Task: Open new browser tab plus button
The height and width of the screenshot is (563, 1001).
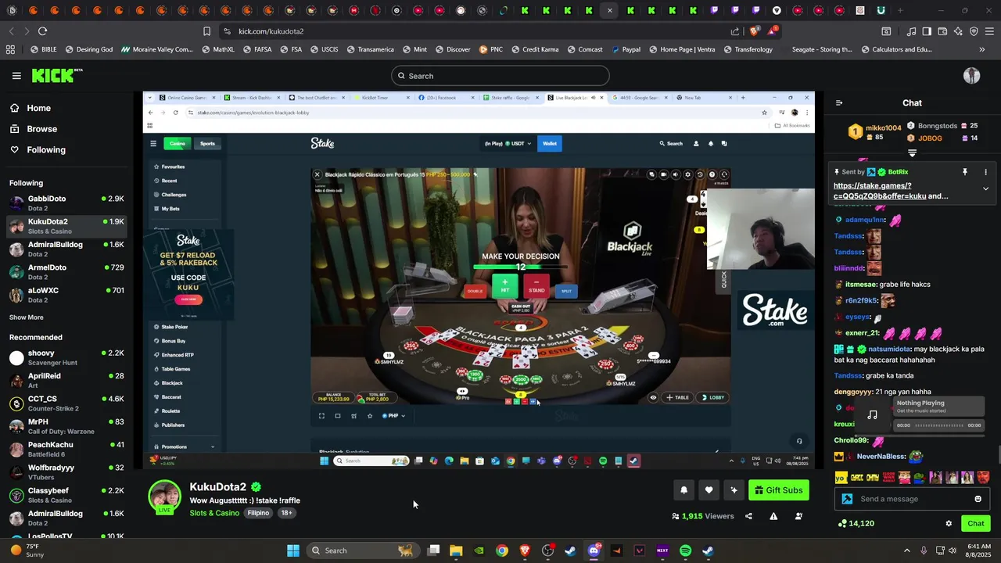Action: [900, 10]
